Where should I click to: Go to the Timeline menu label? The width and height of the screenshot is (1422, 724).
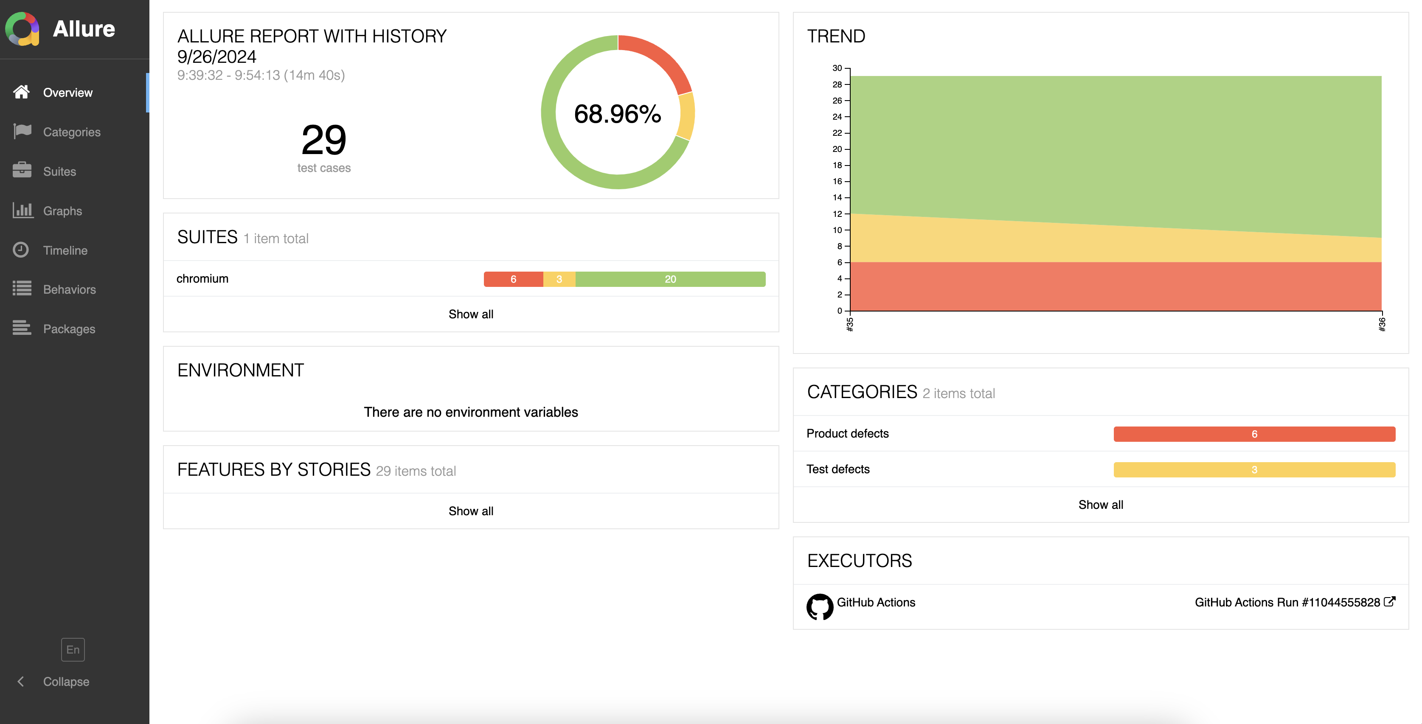65,250
